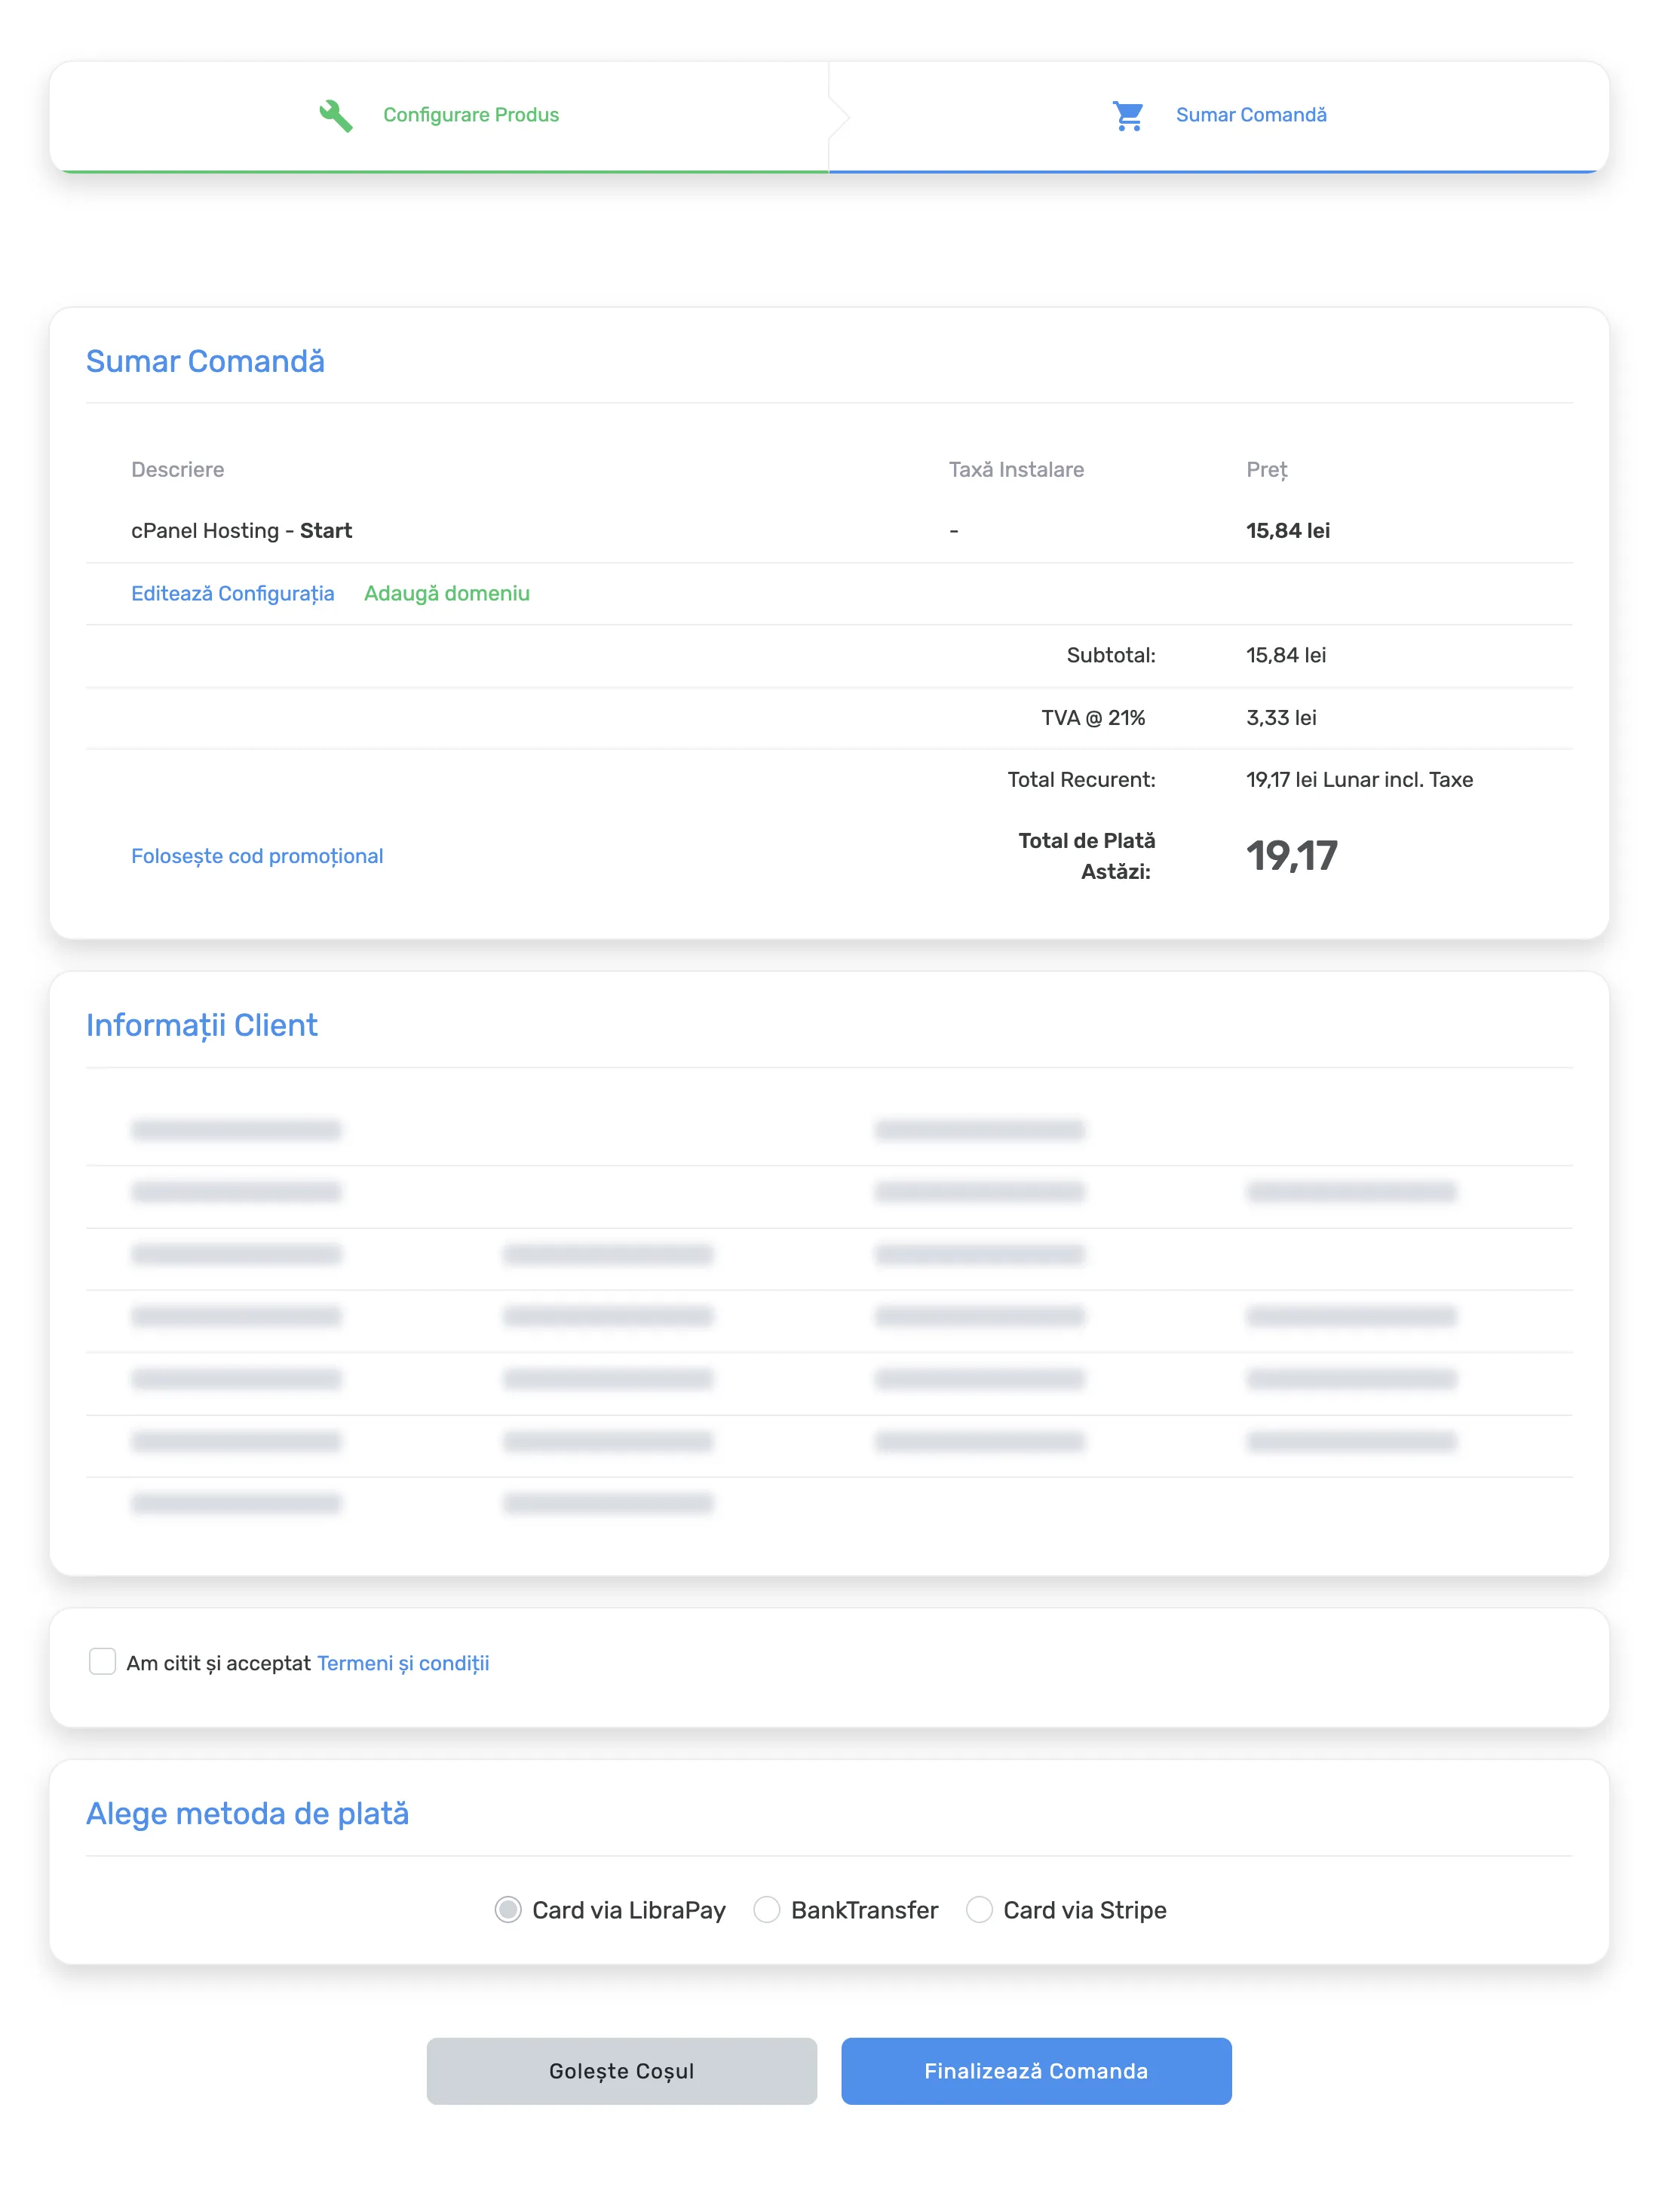Open the Termeni și condiții link
This screenshot has width=1659, height=2212.
tap(403, 1663)
